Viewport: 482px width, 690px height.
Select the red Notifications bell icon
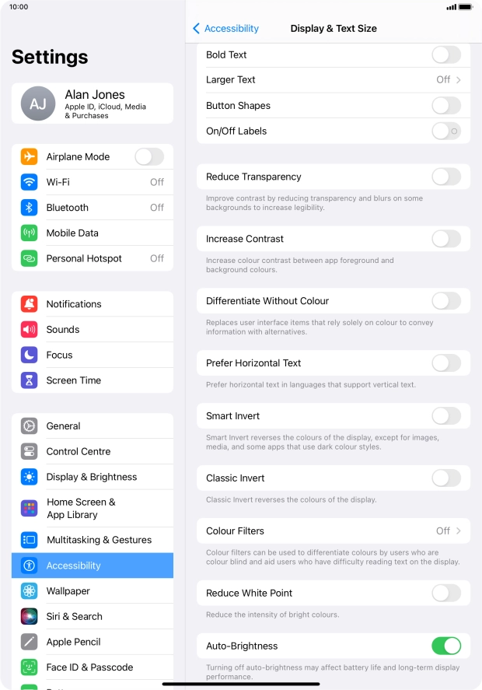[x=29, y=304]
